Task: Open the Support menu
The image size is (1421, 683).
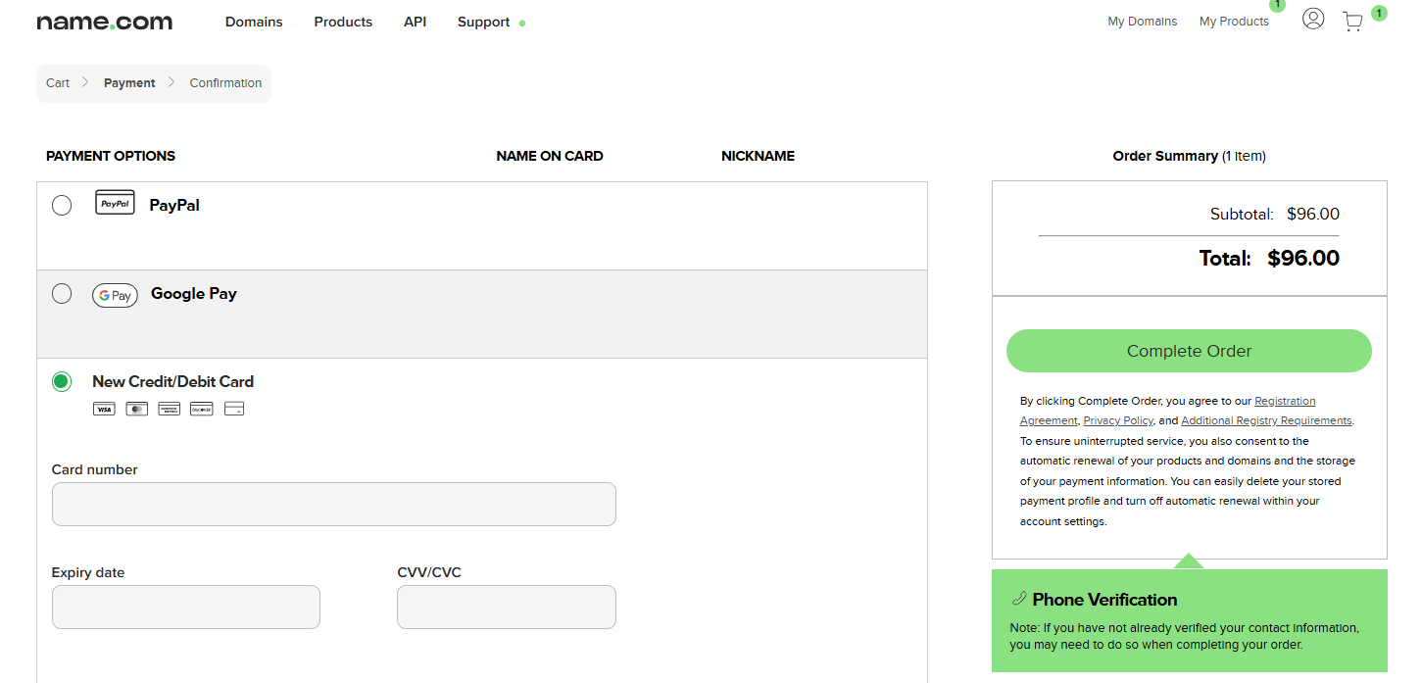Action: (483, 22)
